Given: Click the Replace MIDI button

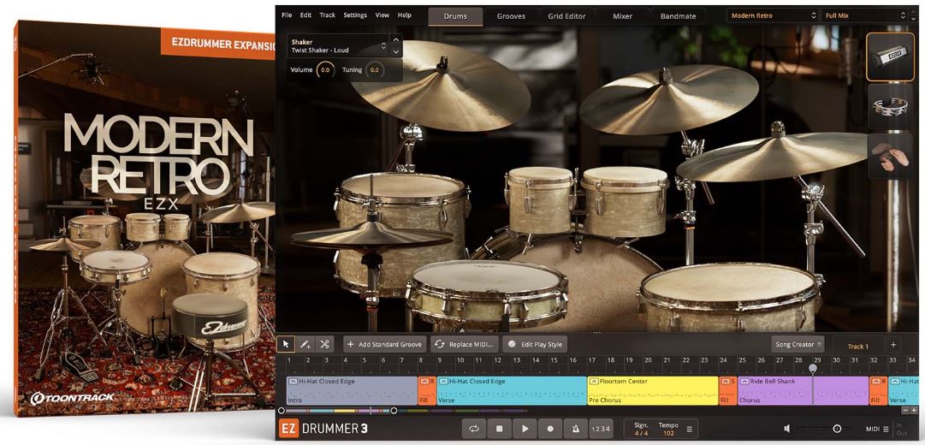Looking at the screenshot, I should point(465,344).
